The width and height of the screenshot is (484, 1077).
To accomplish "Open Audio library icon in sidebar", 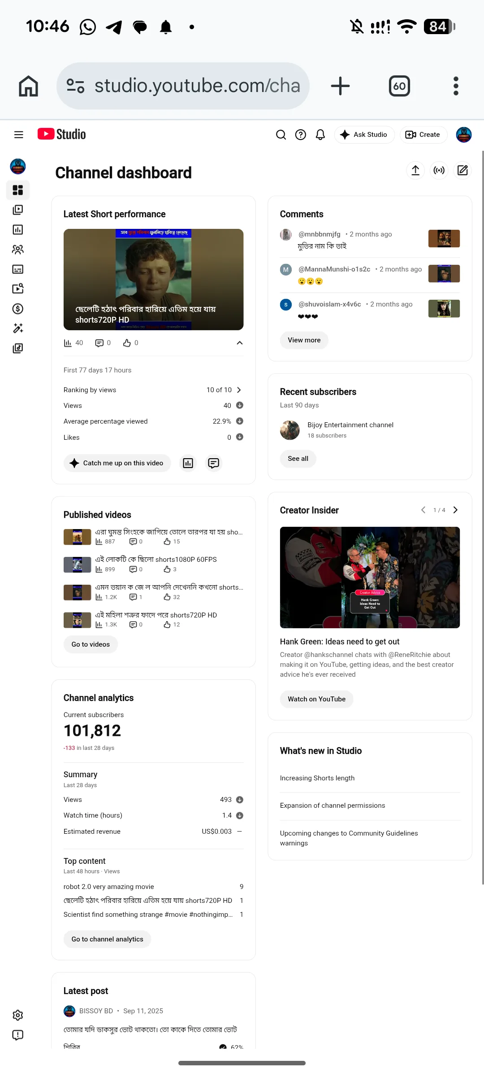I will coord(18,348).
